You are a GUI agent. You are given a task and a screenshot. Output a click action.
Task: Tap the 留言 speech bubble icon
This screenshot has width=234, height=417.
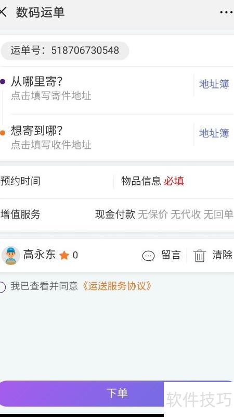149,256
